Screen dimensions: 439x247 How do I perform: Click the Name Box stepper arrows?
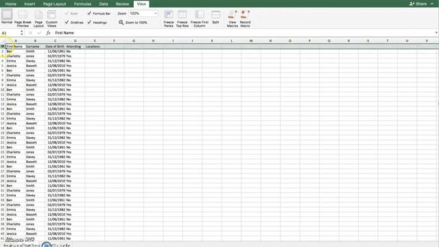21,33
